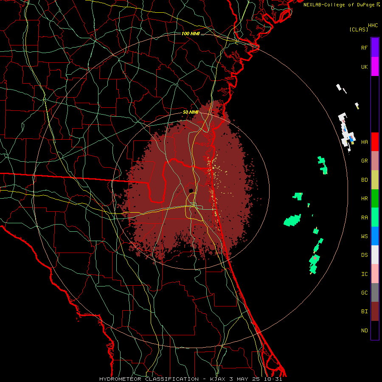
Task: Click the mint green RA legend swatch
Action: 375,217
